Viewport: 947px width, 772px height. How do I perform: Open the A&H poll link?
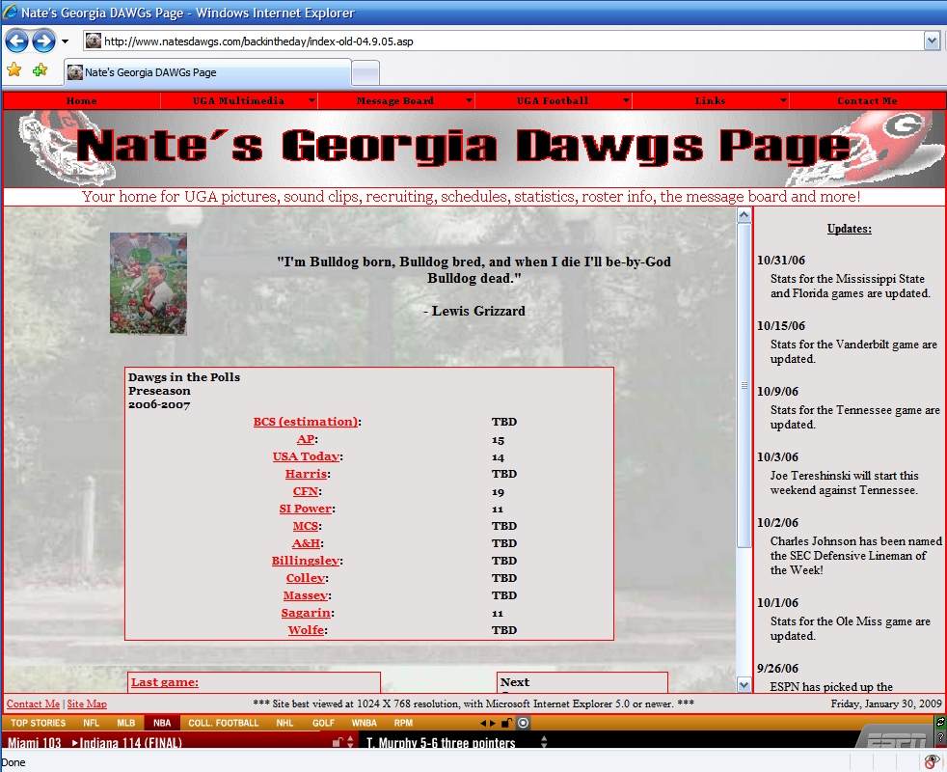(307, 543)
